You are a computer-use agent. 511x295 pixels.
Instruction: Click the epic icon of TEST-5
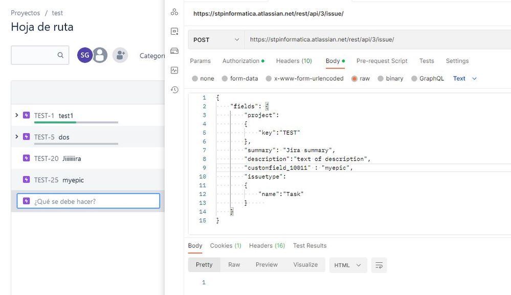(x=27, y=137)
